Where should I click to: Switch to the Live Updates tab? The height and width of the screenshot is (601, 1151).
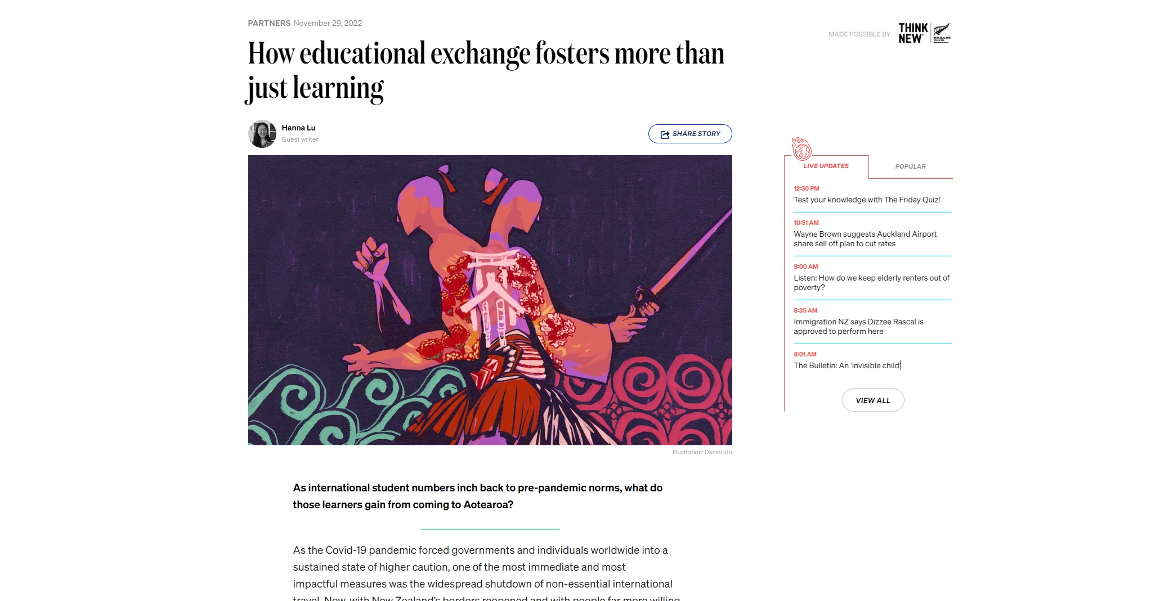tap(826, 166)
